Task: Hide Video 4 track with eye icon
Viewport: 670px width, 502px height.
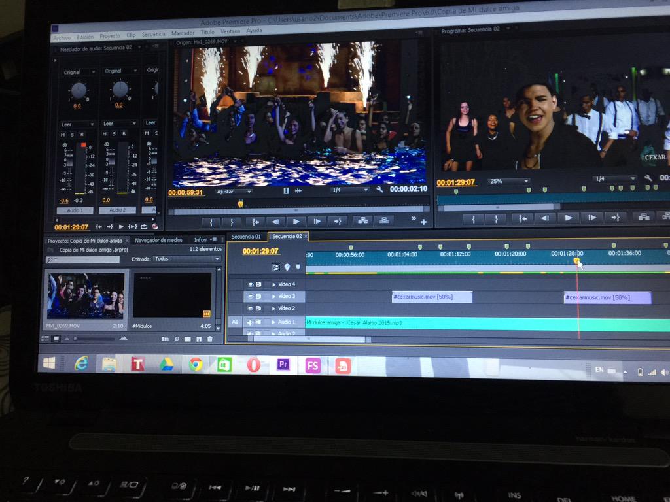Action: pyautogui.click(x=251, y=284)
